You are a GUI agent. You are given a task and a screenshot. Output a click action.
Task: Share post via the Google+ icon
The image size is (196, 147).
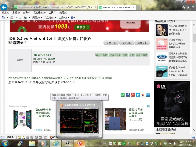coord(133,95)
